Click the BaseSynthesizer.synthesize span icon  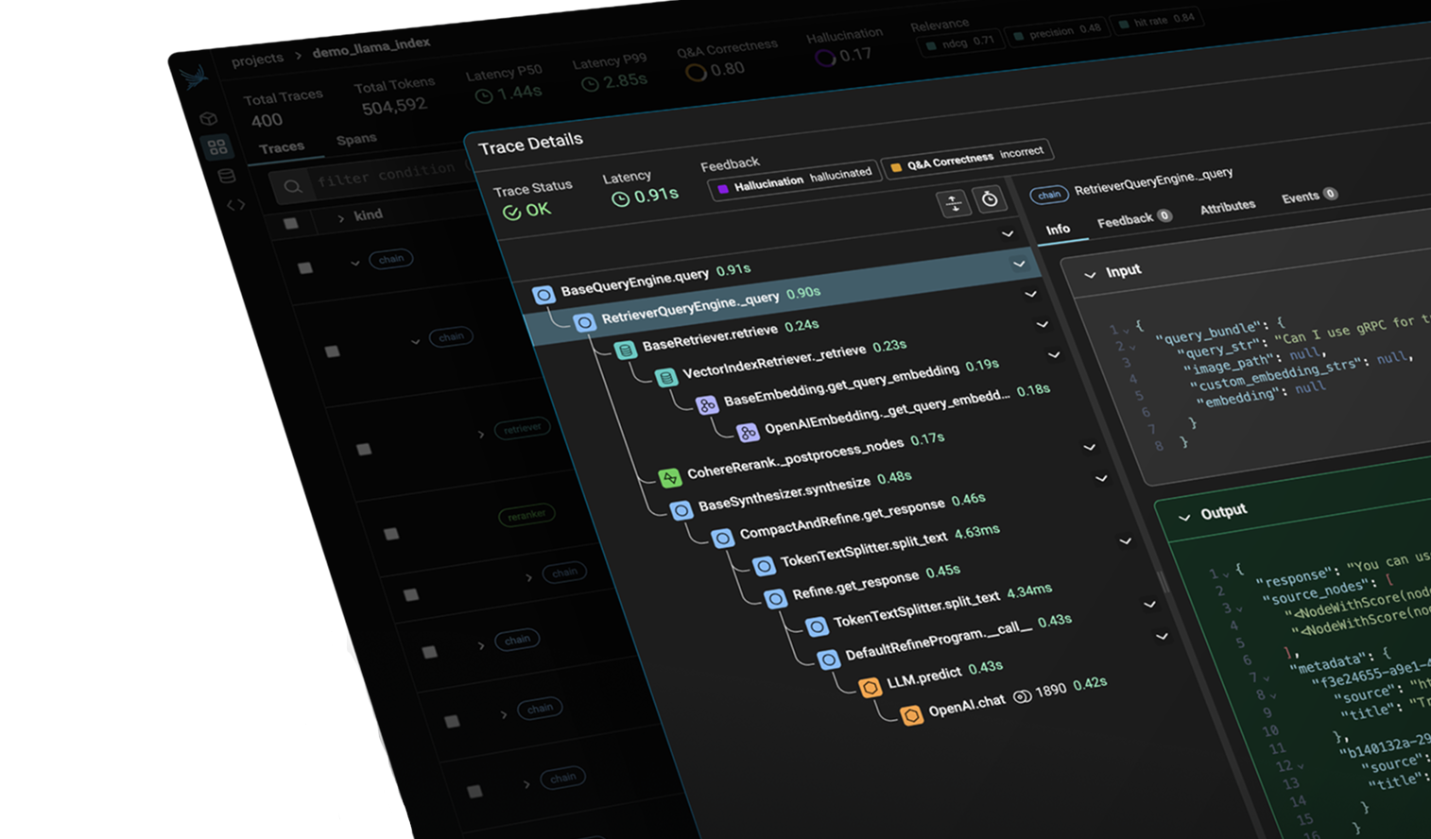(x=681, y=511)
